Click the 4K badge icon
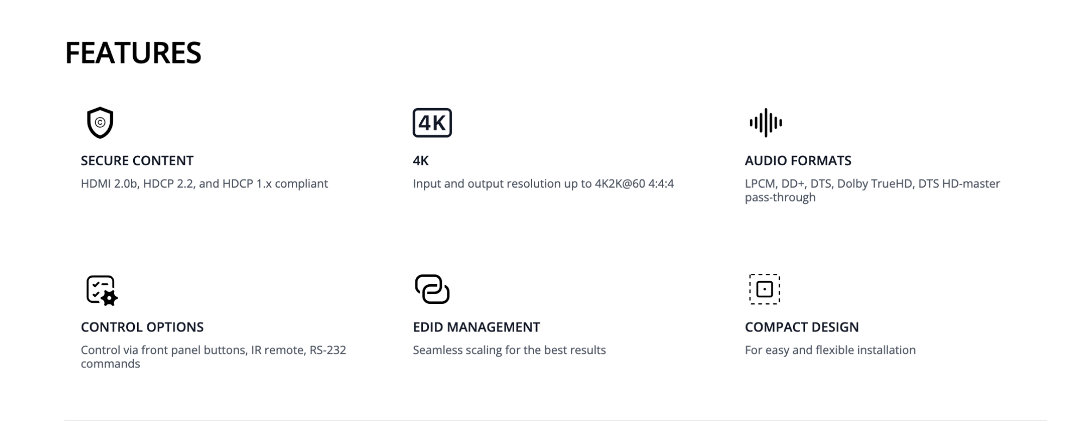The height and width of the screenshot is (425, 1072). point(432,123)
